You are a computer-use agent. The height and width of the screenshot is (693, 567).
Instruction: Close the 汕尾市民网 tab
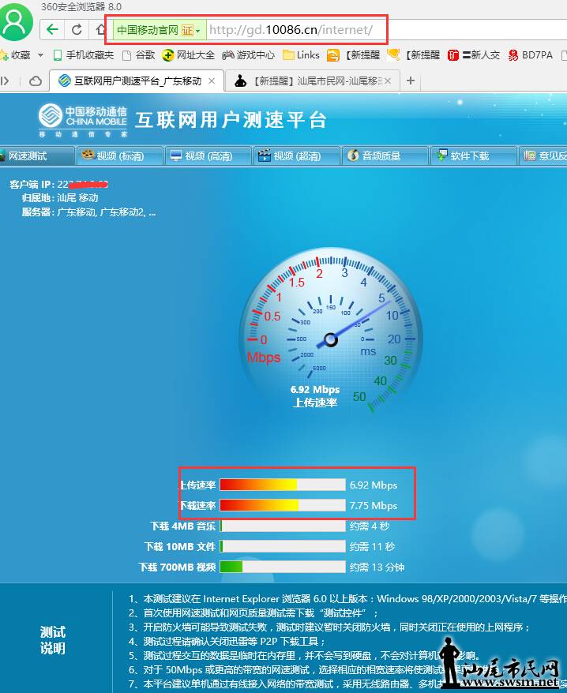click(x=388, y=81)
